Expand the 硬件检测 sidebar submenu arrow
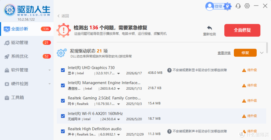The image size is (271, 140). [x=50, y=84]
